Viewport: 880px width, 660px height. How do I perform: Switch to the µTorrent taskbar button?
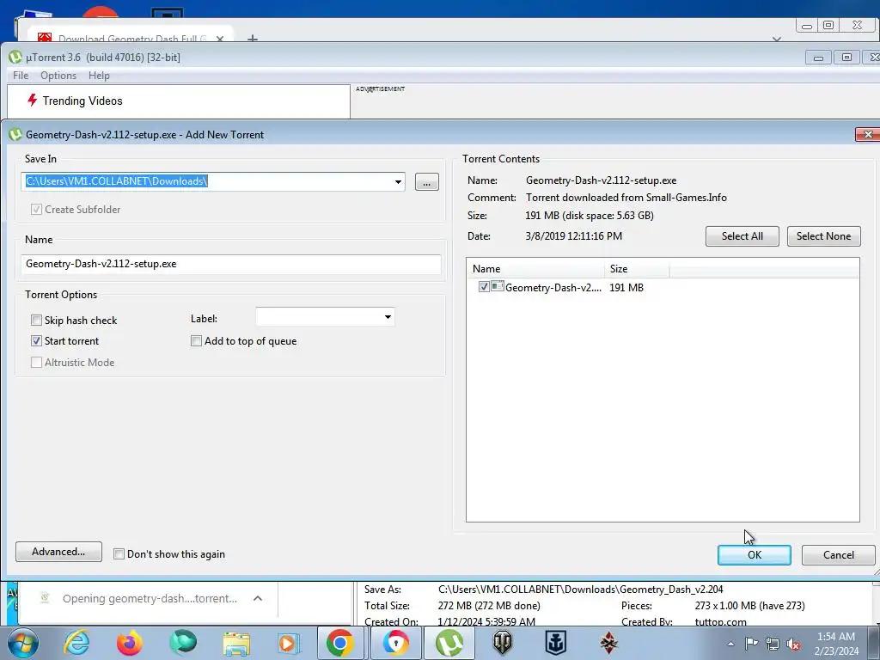449,643
